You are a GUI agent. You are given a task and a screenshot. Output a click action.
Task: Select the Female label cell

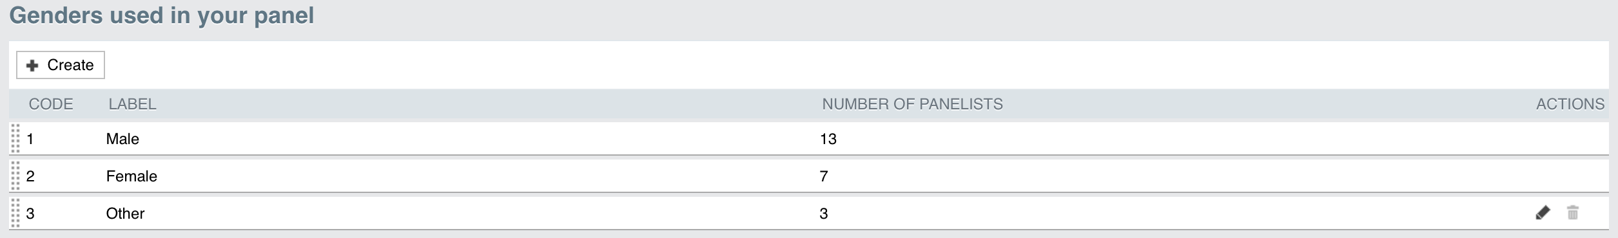coord(132,176)
